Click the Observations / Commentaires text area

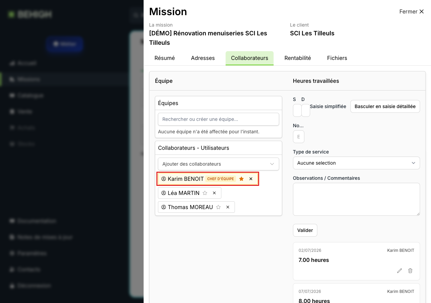click(356, 199)
